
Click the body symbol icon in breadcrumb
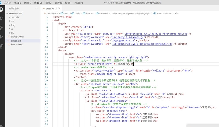73,13
